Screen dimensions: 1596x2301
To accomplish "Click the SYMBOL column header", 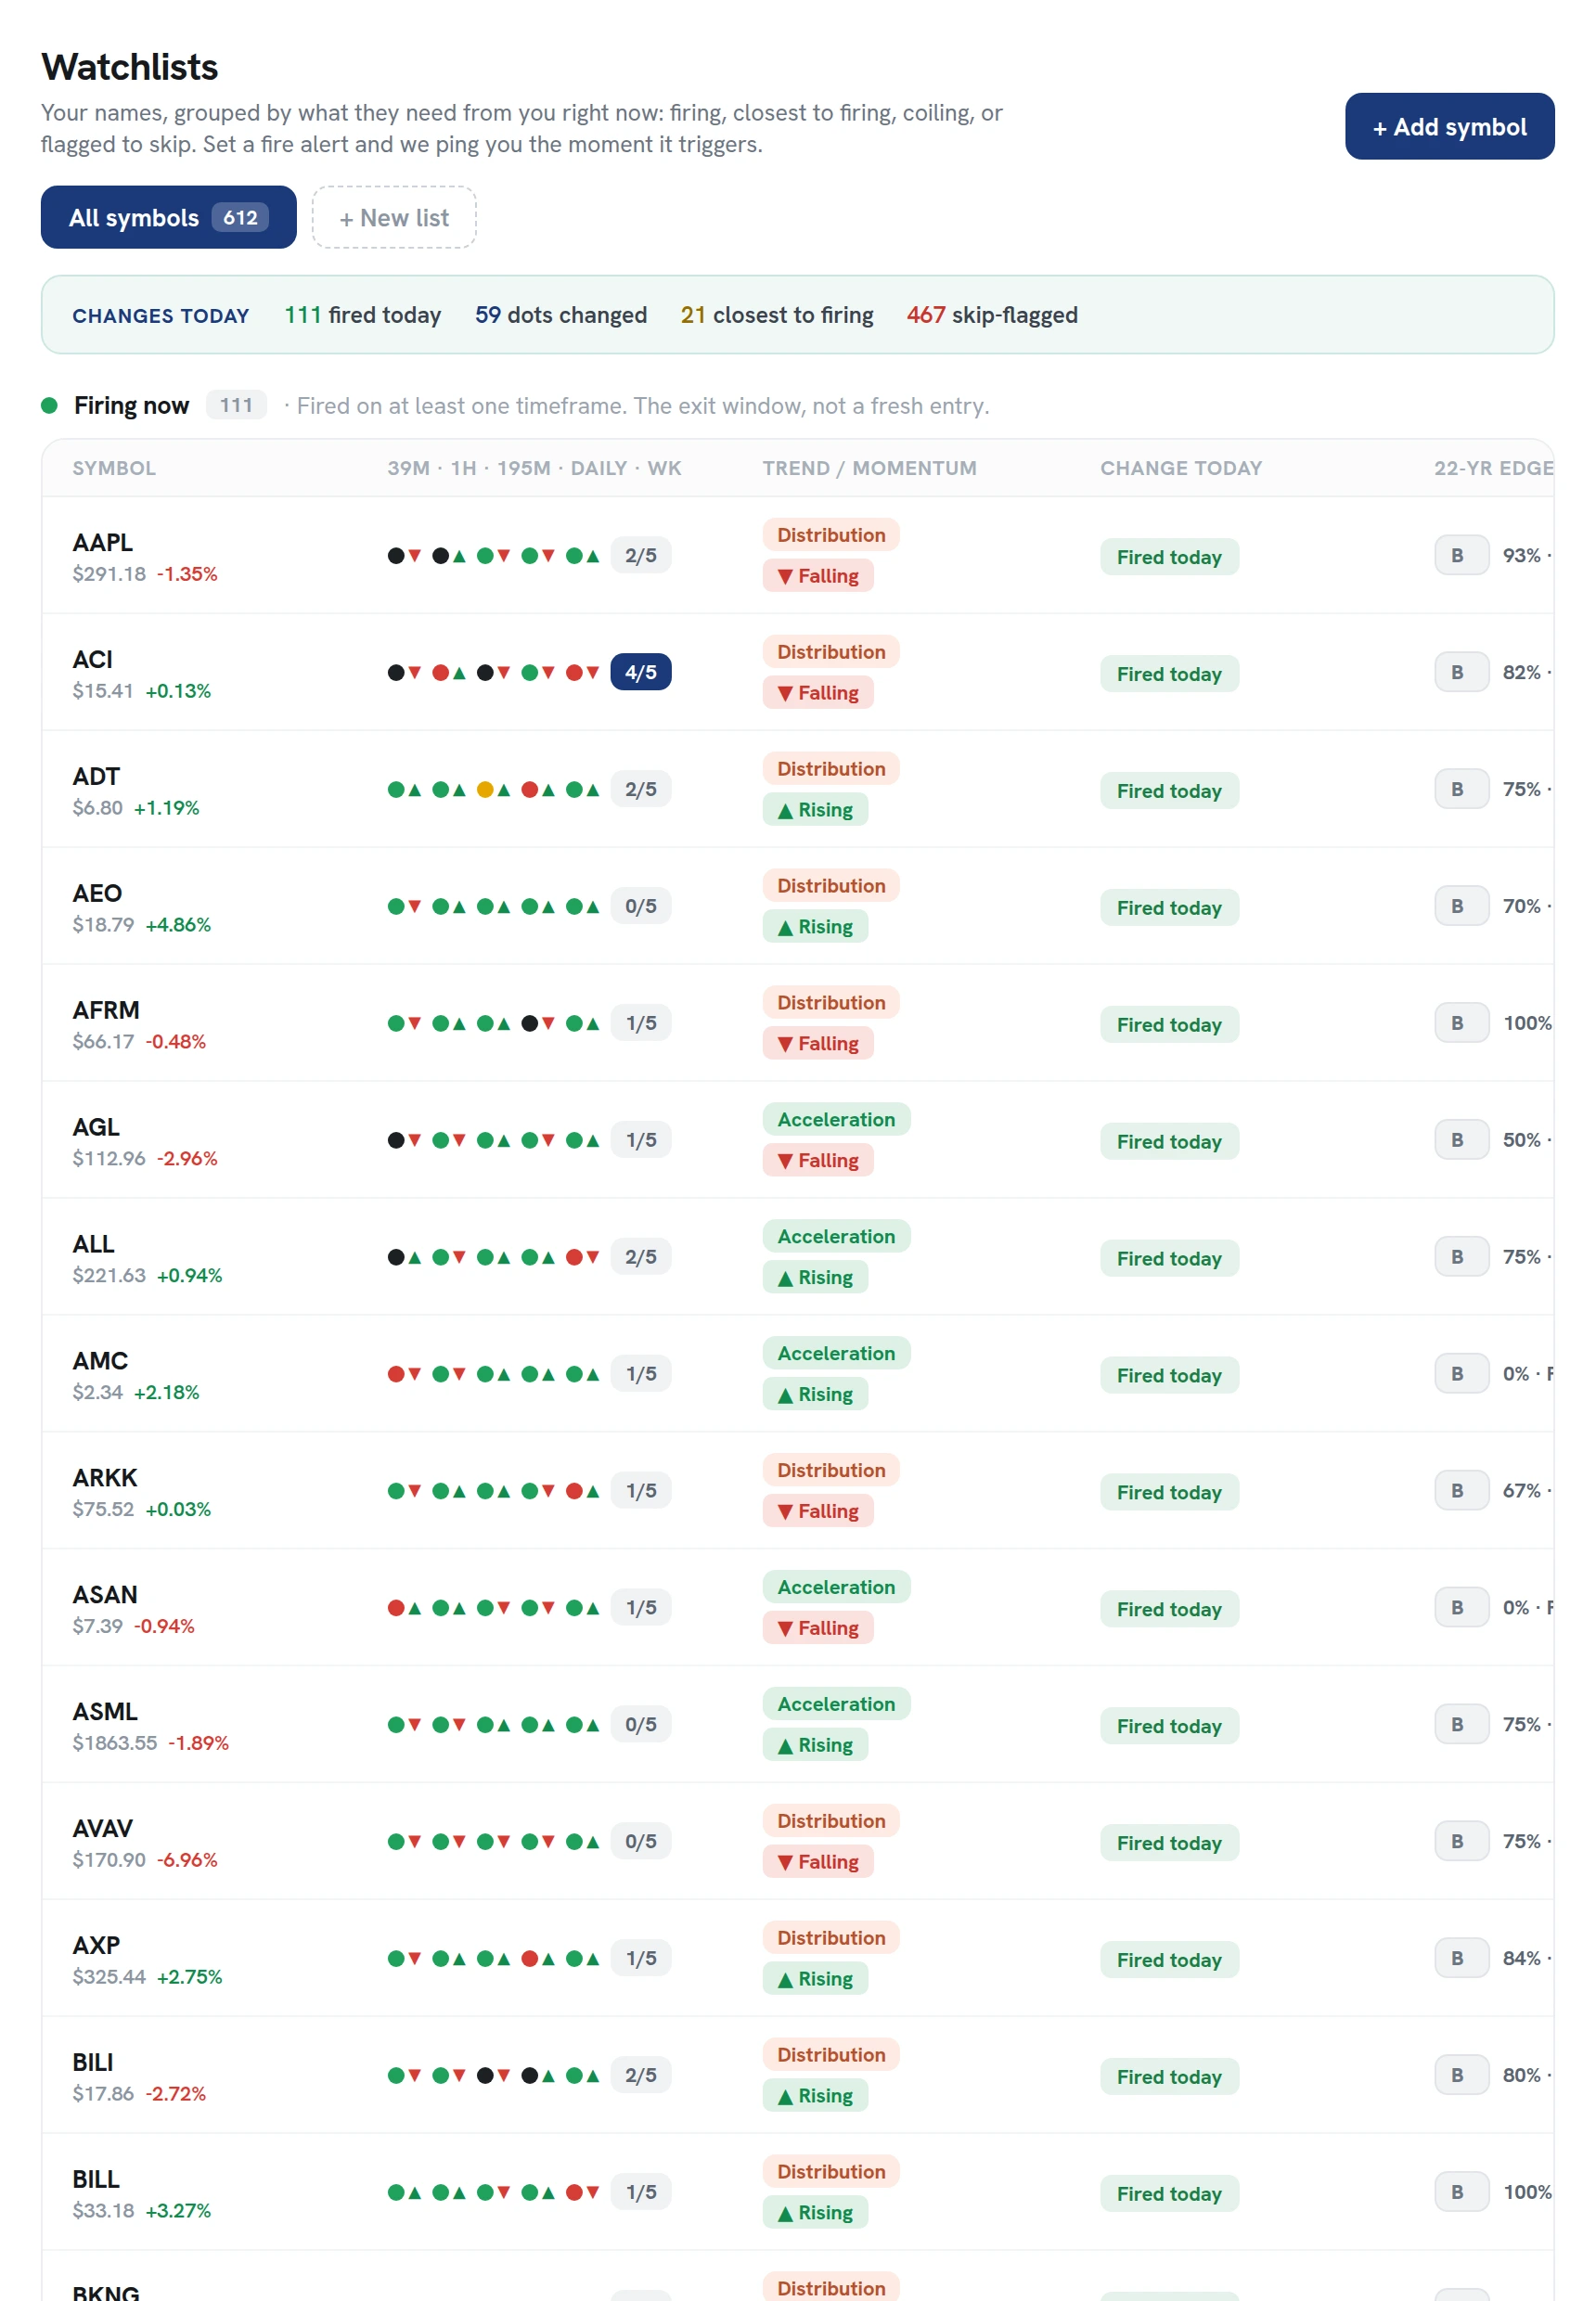I will 114,468.
